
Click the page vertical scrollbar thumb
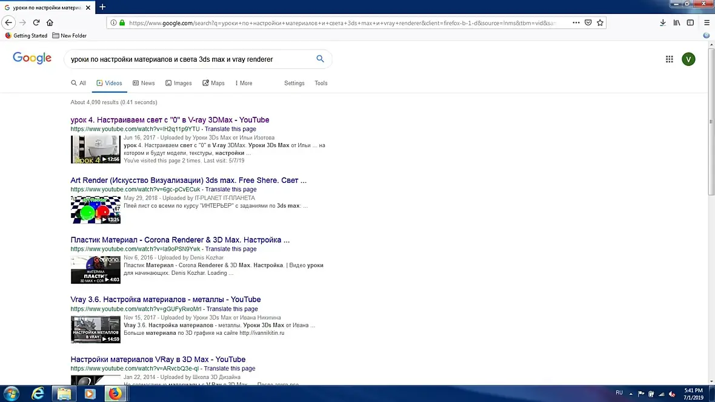[711, 122]
